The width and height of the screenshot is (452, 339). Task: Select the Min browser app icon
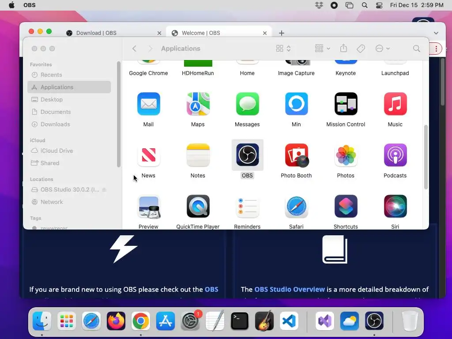click(x=296, y=104)
